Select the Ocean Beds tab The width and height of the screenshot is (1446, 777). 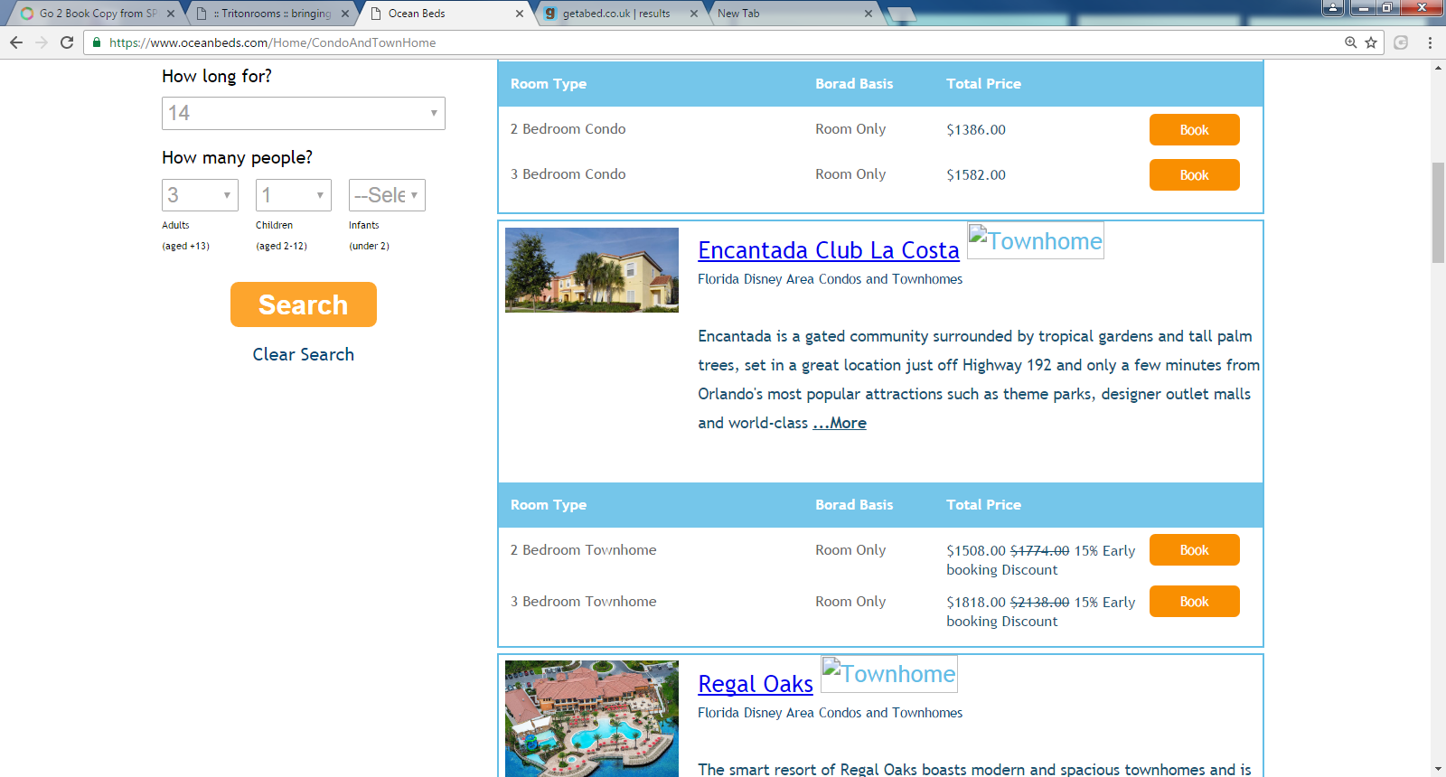coord(445,14)
